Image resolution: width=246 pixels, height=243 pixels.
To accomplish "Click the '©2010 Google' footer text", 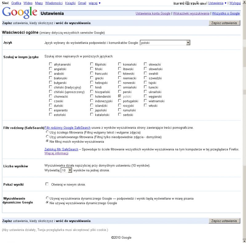I will 121,237.
